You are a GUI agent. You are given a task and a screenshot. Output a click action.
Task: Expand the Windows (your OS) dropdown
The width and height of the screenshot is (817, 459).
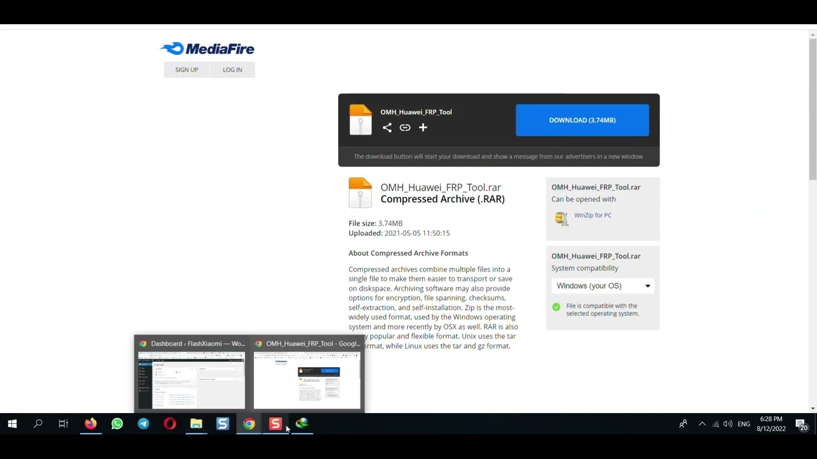[603, 286]
